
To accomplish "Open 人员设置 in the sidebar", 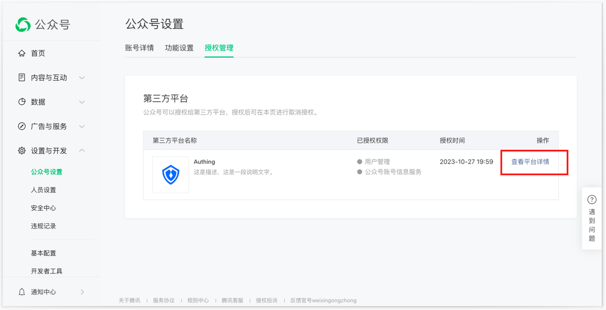I will pyautogui.click(x=44, y=190).
